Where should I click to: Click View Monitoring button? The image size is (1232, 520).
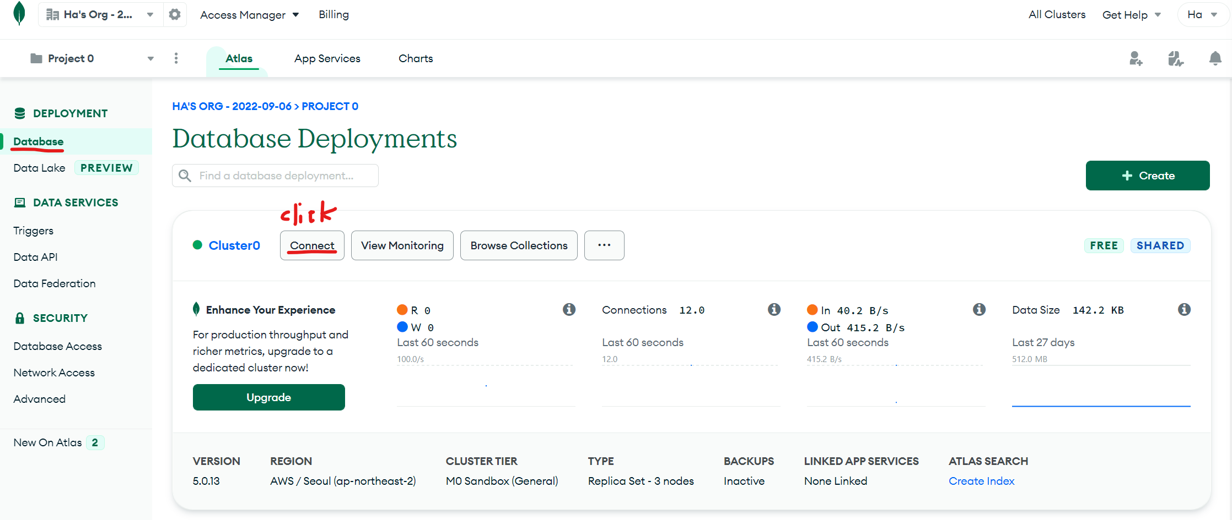click(x=402, y=245)
